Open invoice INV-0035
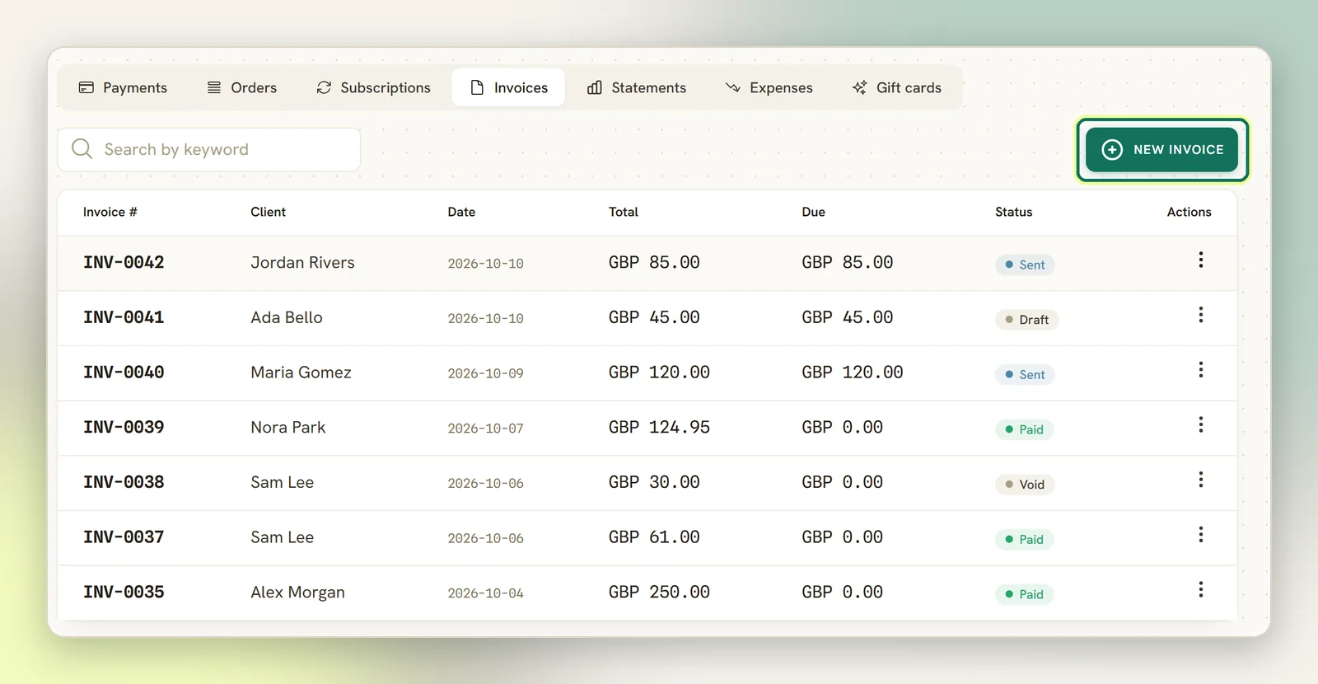1318x684 pixels. (124, 592)
